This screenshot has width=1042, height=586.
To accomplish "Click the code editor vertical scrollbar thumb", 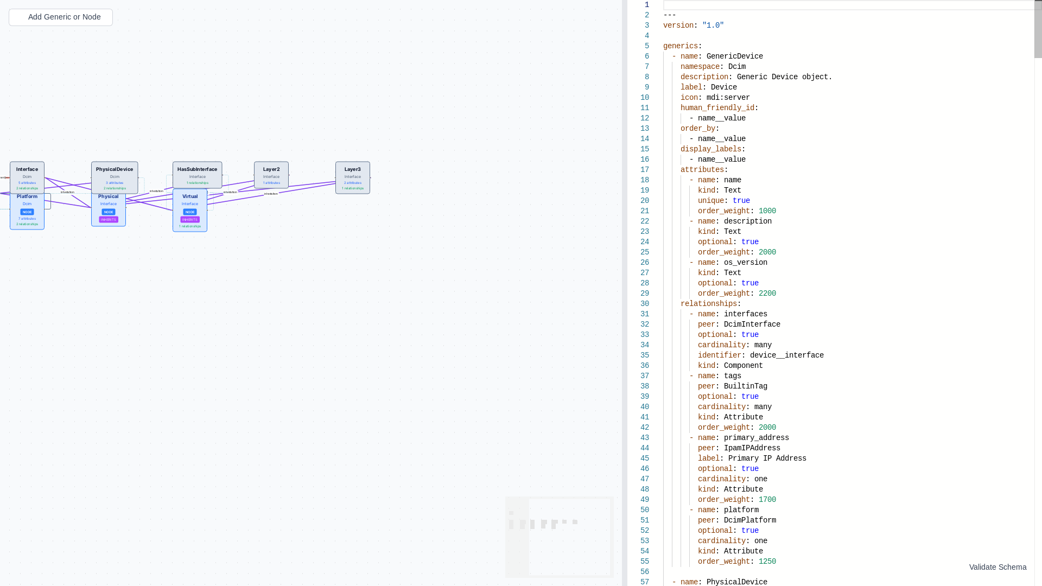I will click(1038, 29).
